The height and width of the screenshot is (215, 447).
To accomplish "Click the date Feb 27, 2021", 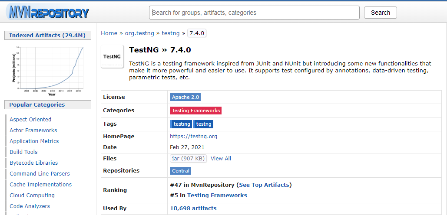I will coord(187,147).
